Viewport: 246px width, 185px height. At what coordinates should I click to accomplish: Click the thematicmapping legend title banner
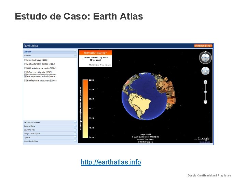coord(96,53)
